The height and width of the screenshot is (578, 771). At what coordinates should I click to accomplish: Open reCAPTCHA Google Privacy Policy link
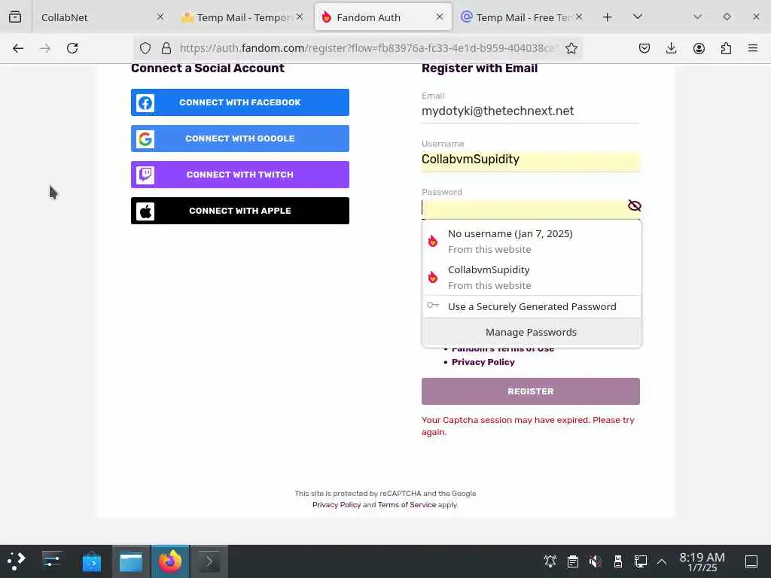click(337, 505)
